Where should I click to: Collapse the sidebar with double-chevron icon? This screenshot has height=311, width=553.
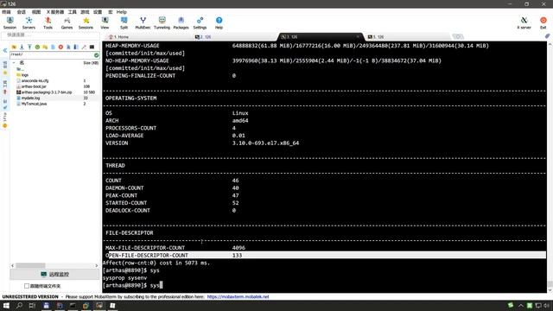click(x=5, y=50)
